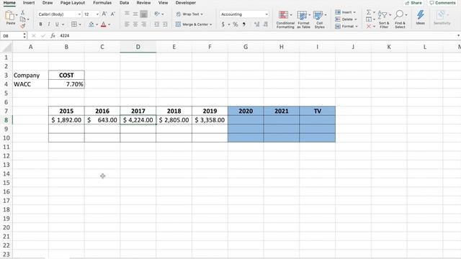461x259 pixels.
Task: Switch to the Developer tab
Action: coord(186,3)
